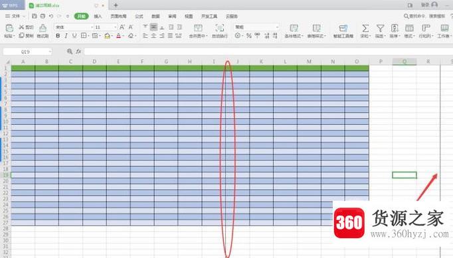
Task: Click the Merge and Center icon
Action: 198,28
